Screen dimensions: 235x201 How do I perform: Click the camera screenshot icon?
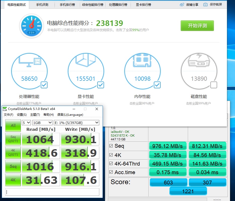pyautogui.click(x=205, y=5)
